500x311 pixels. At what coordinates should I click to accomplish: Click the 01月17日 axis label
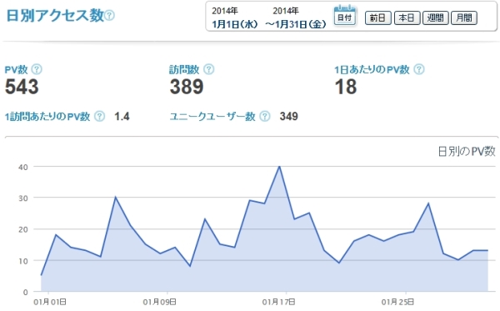click(x=278, y=302)
